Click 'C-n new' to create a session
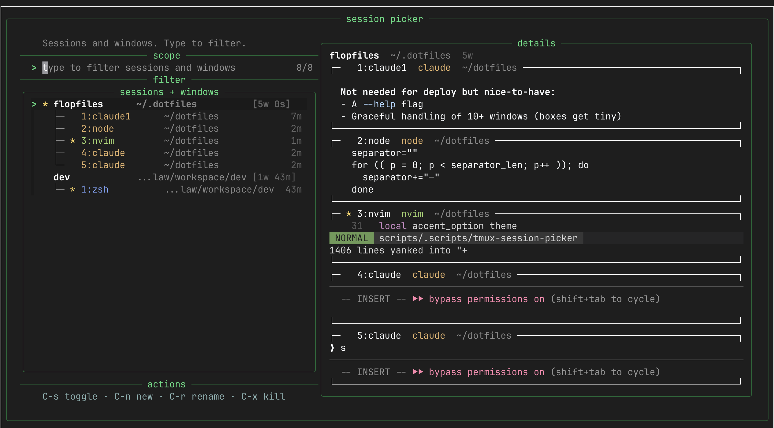The width and height of the screenshot is (774, 428). 133,396
